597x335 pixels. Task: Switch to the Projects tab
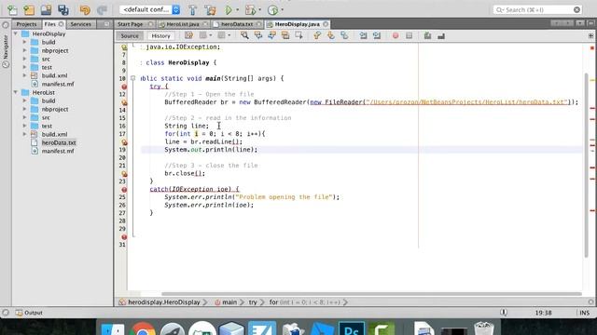(x=26, y=24)
